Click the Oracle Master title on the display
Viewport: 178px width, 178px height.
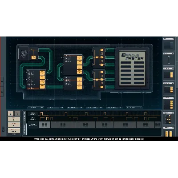[x=133, y=57]
